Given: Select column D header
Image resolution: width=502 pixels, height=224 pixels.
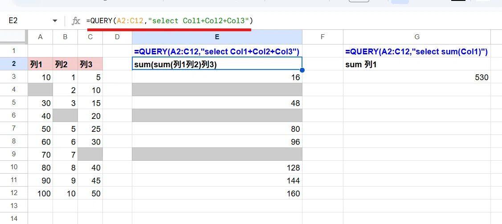Looking at the screenshot, I should pos(117,37).
